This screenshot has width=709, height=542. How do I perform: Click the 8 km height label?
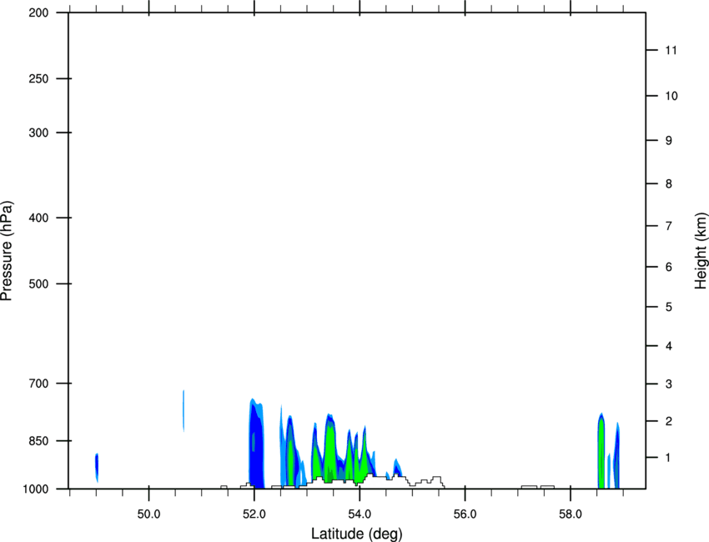[669, 184]
